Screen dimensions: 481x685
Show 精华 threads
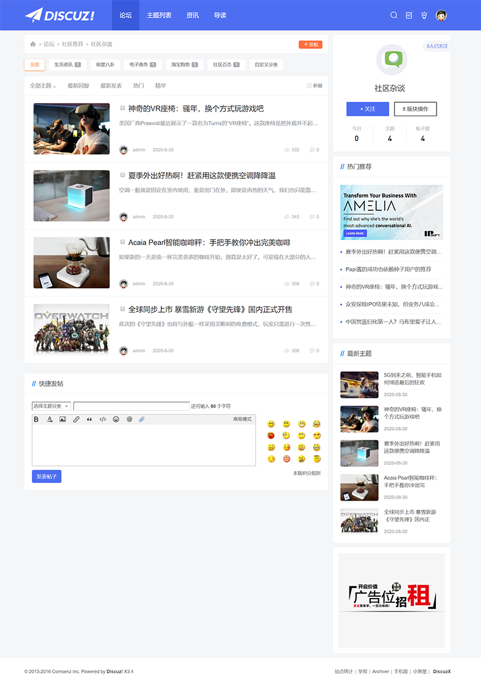161,86
